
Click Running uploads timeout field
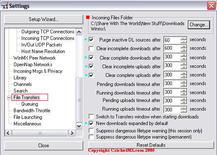click(172, 110)
